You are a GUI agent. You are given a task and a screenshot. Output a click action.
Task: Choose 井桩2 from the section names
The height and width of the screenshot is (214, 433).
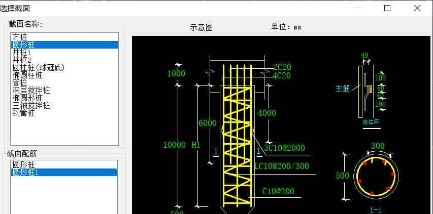[x=22, y=60]
